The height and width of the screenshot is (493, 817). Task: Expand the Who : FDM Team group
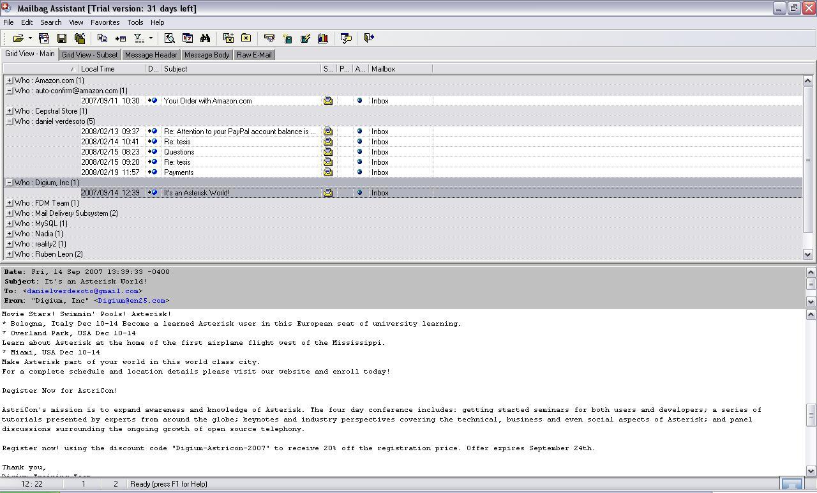click(x=9, y=203)
